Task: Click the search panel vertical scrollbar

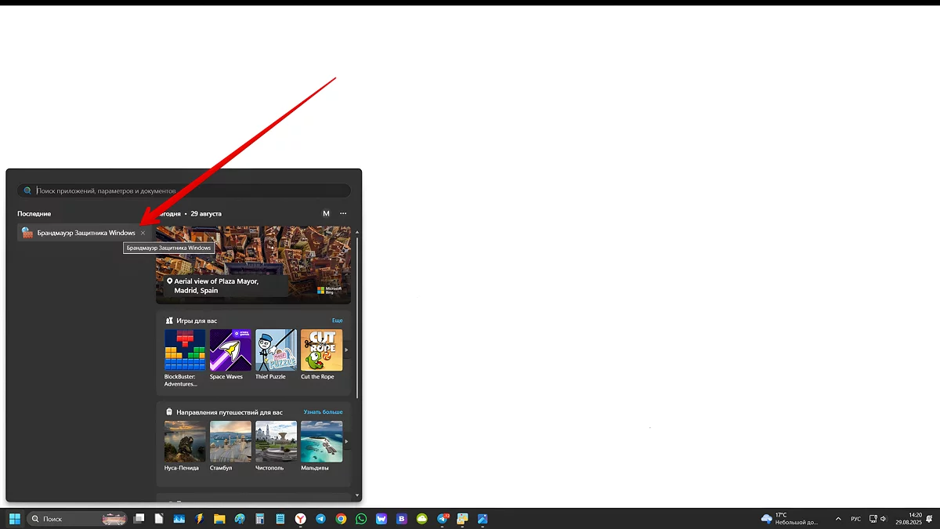Action: (357, 313)
